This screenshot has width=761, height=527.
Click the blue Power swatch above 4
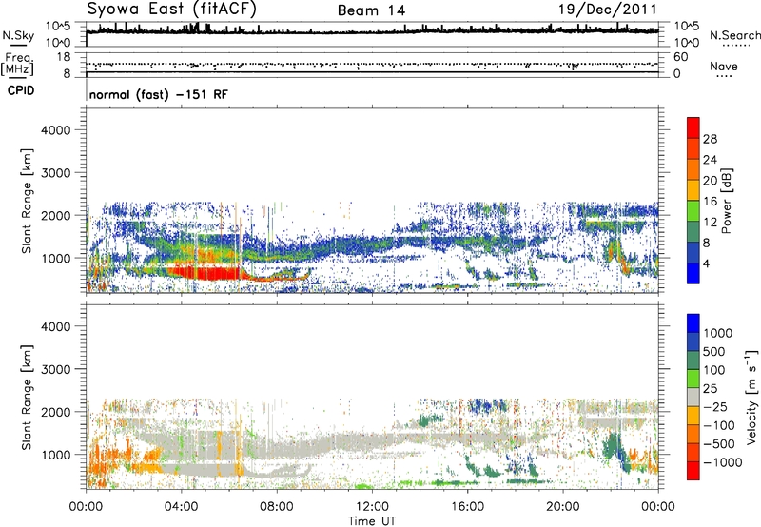pyautogui.click(x=693, y=252)
